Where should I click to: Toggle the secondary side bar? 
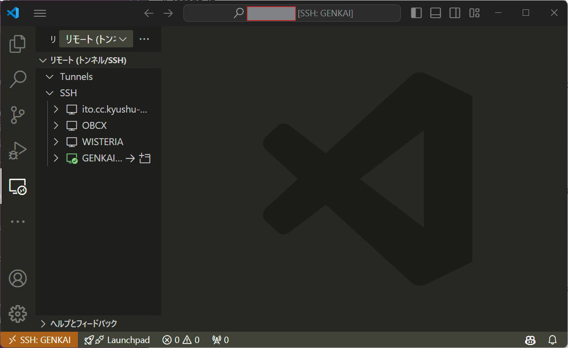(x=454, y=13)
